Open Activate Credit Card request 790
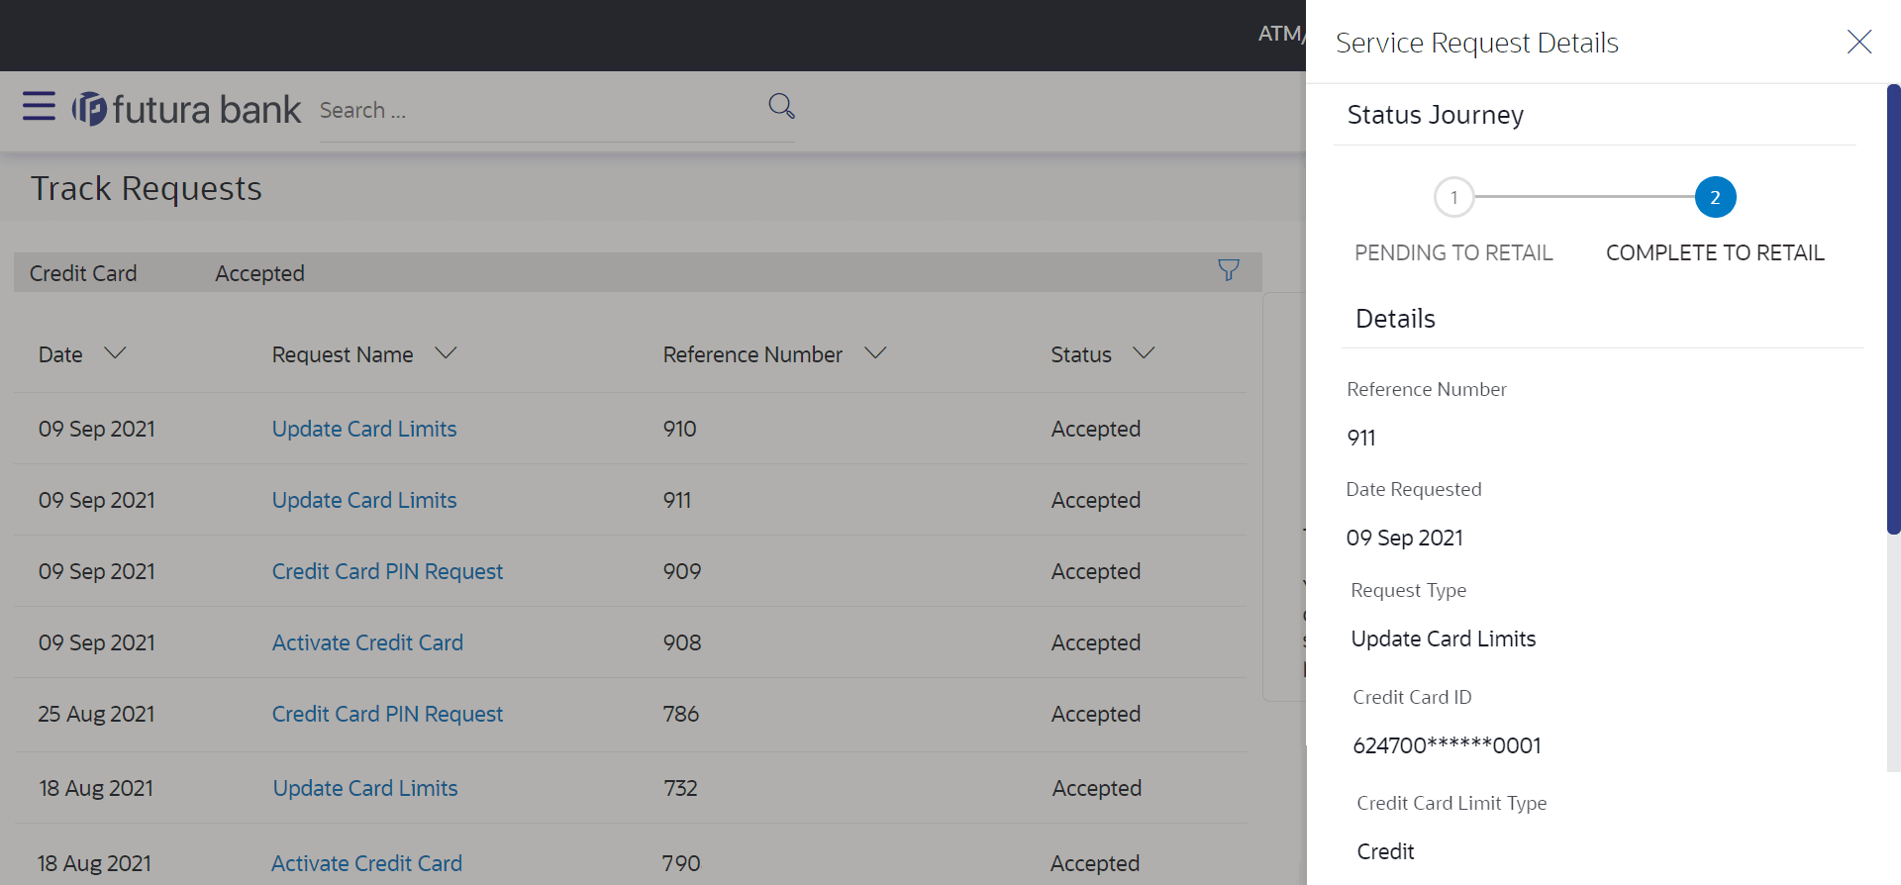Screen dimensions: 1901x885 pos(366,863)
